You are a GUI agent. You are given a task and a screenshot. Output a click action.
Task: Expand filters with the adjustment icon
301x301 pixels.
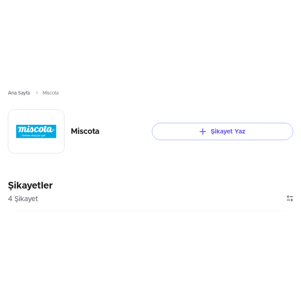pos(290,198)
